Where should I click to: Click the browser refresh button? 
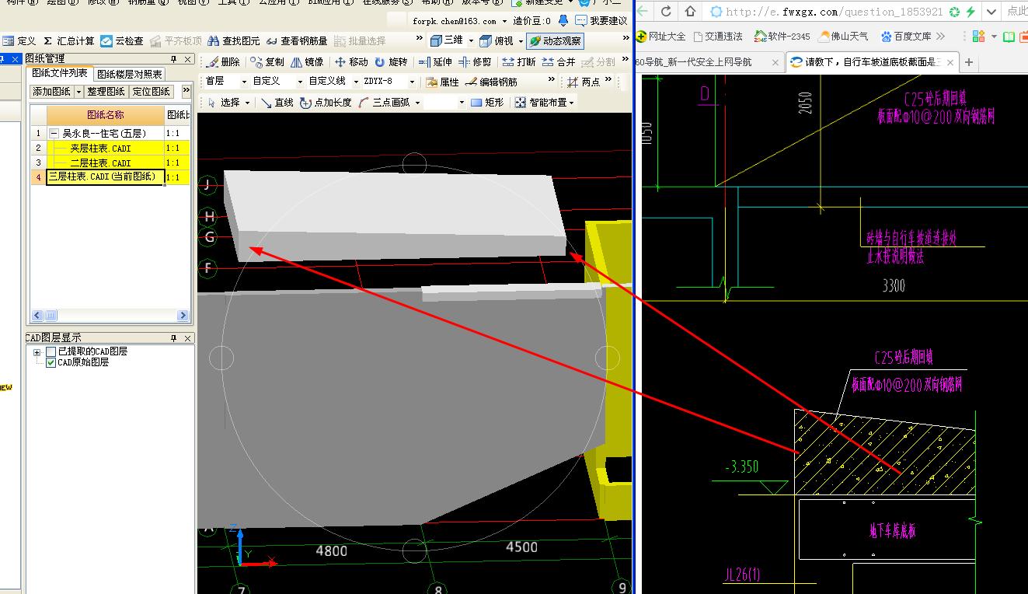[667, 11]
